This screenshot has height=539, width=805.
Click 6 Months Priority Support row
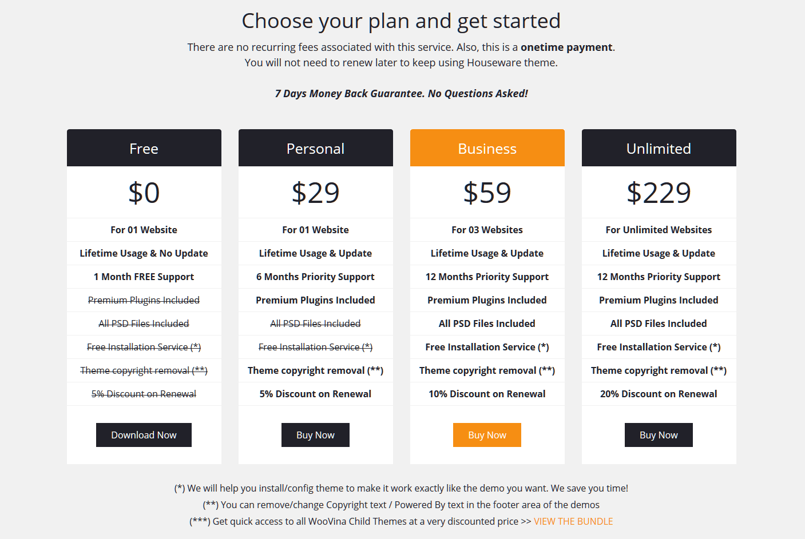coord(316,277)
